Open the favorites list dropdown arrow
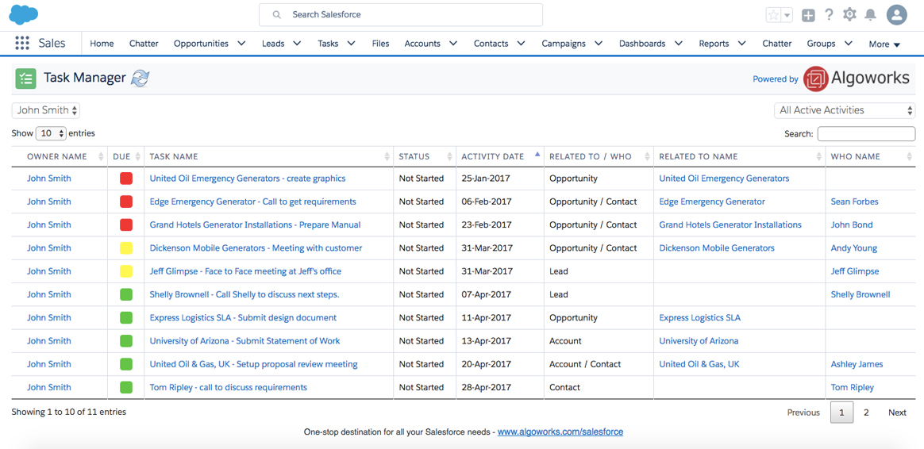 pos(787,15)
